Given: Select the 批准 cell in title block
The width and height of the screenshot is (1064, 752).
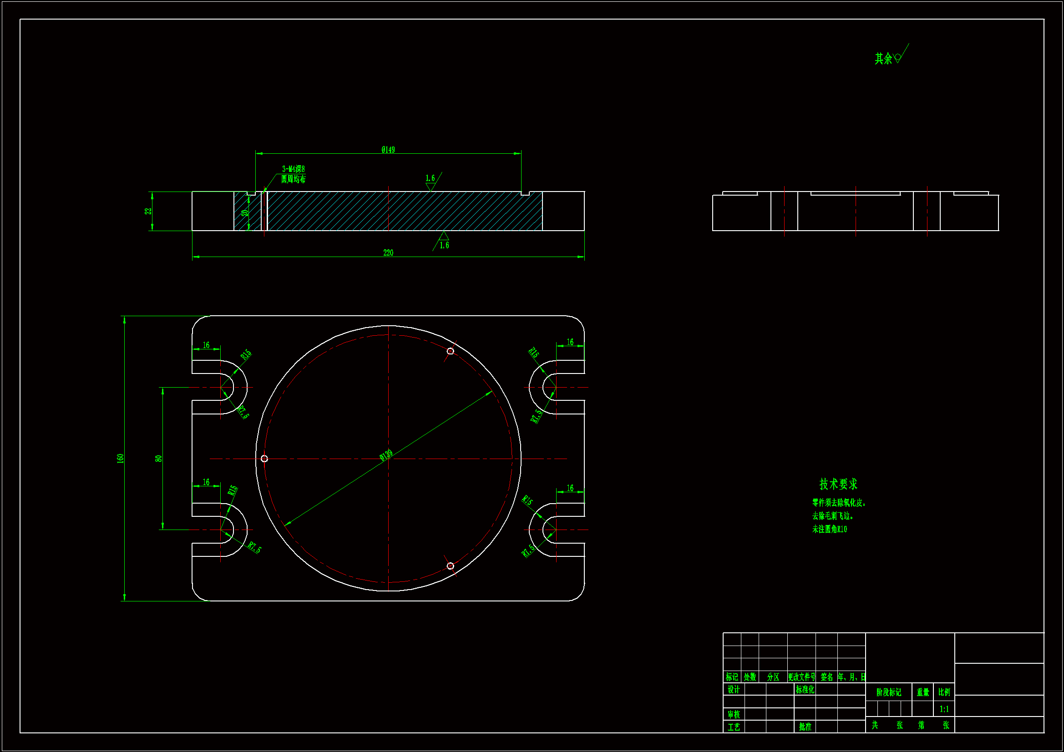Looking at the screenshot, I should (805, 727).
